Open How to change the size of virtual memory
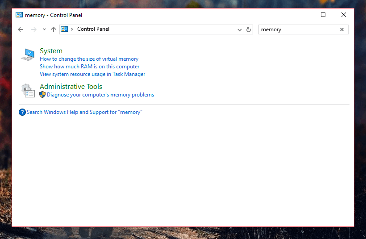Screen dimensions: 366x239 pyautogui.click(x=89, y=59)
